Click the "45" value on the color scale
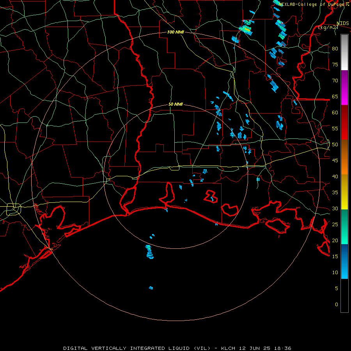The height and width of the screenshot is (351, 351). click(x=335, y=161)
